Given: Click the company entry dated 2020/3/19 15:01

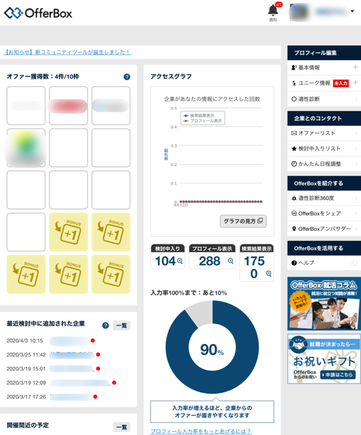Looking at the screenshot, I should [x=72, y=369].
